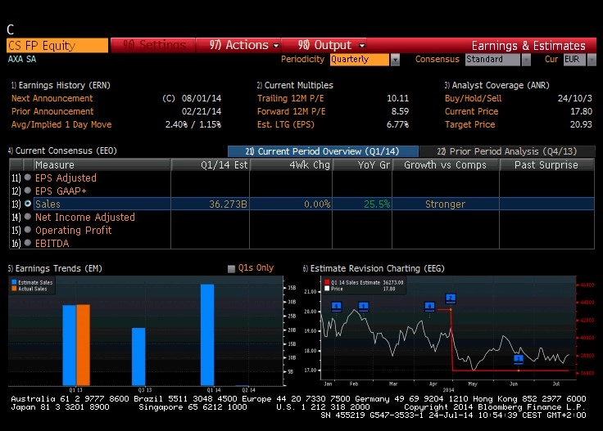Click the Current Price label
The image size is (603, 431).
tap(471, 111)
